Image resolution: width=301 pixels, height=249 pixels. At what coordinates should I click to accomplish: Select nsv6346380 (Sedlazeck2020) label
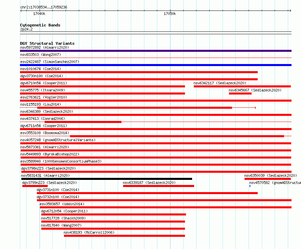click(x=47, y=111)
